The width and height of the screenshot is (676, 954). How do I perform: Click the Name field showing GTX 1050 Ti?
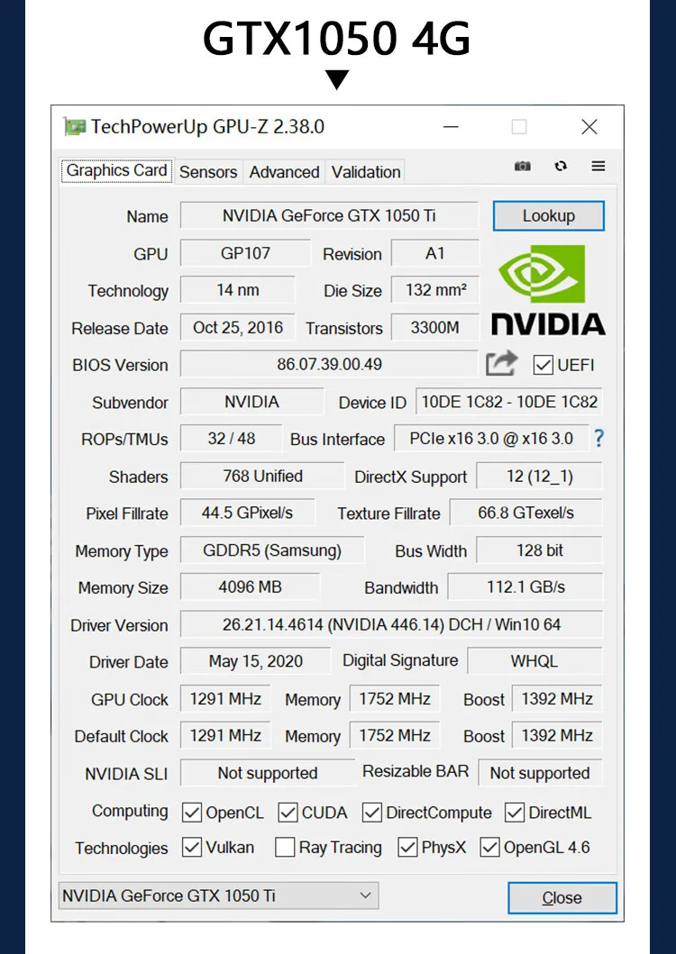[x=329, y=216]
